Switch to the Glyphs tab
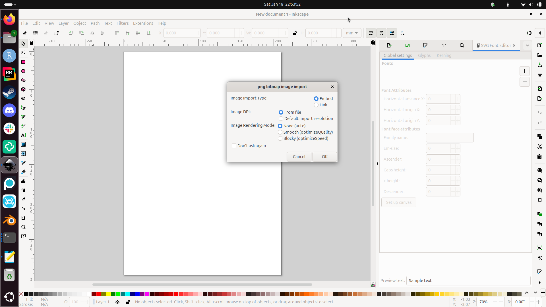 (424, 55)
